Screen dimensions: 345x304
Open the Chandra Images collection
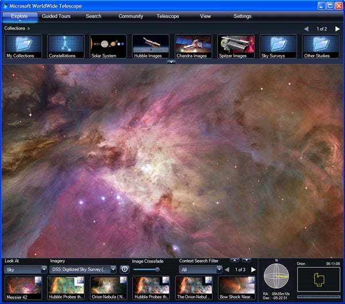click(194, 47)
